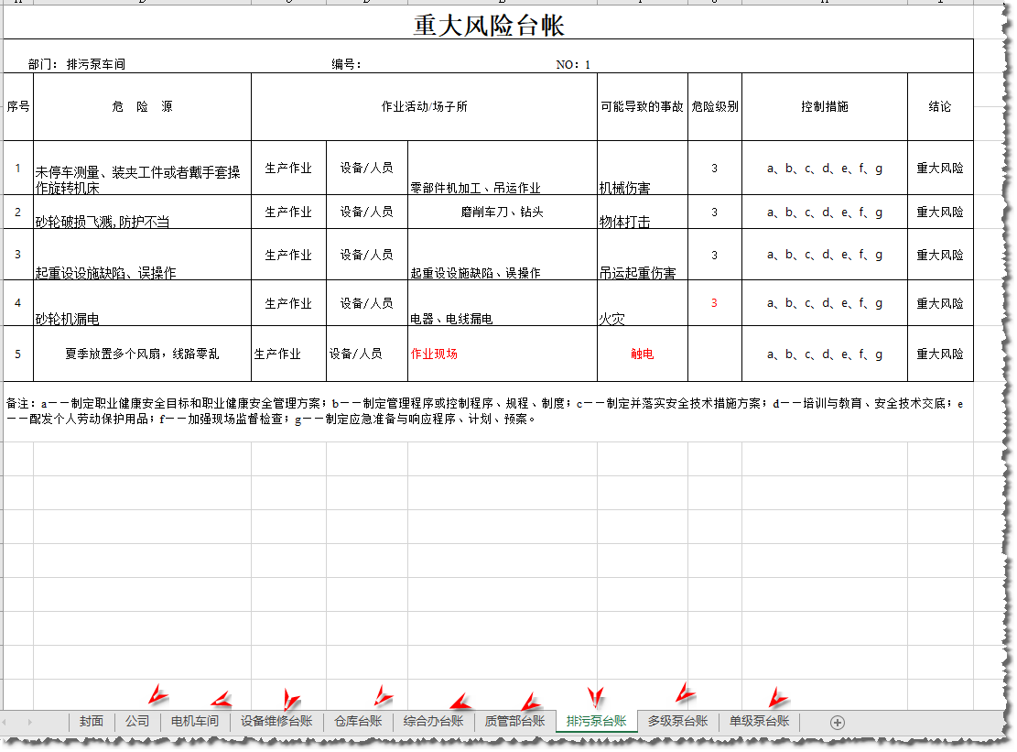Switch to the 多级泵台账 sheet tab
Viewport: 1017px width, 752px height.
coord(677,721)
